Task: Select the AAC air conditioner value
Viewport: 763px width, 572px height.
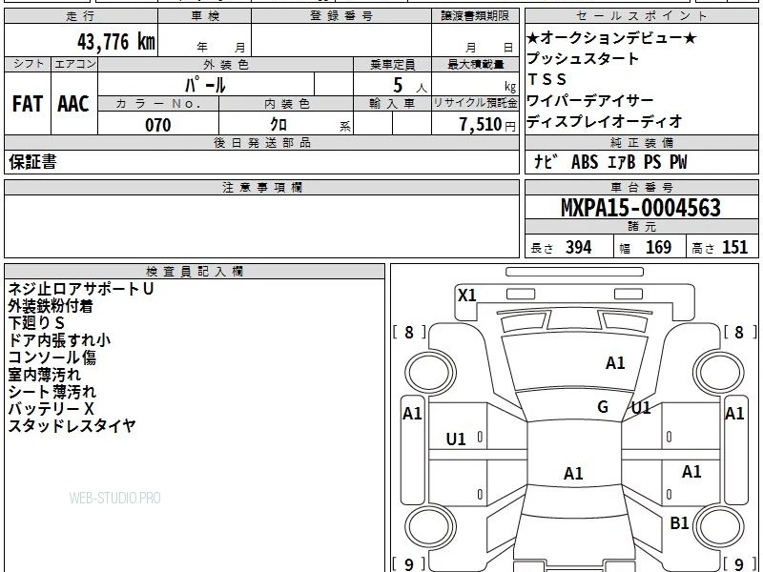Action: click(x=73, y=104)
